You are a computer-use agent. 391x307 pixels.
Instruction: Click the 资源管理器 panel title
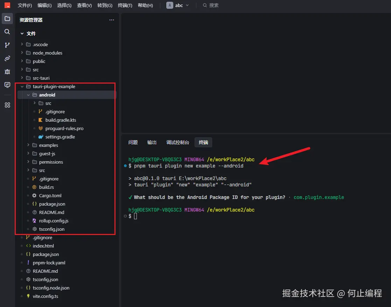pos(31,20)
